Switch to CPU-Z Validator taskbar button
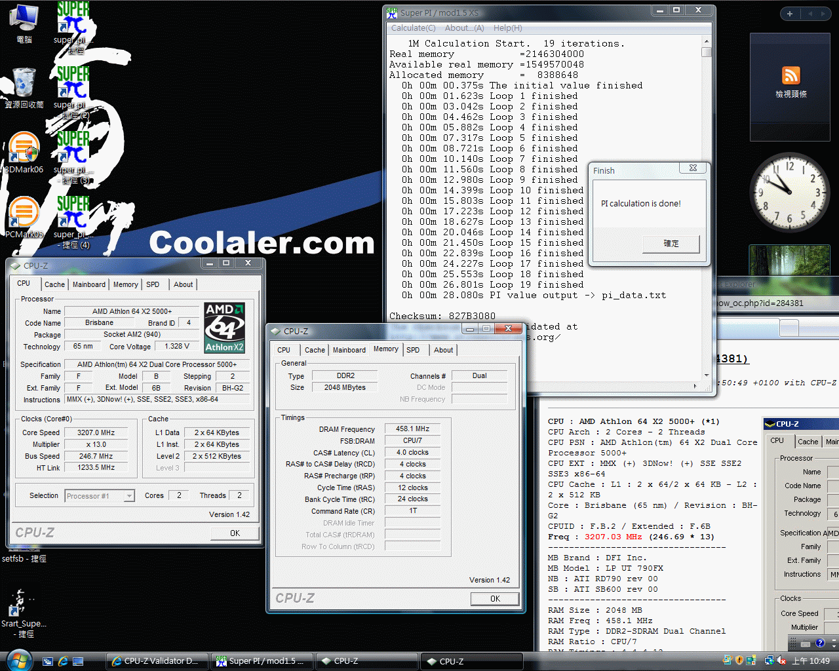The image size is (839, 671). tap(156, 661)
